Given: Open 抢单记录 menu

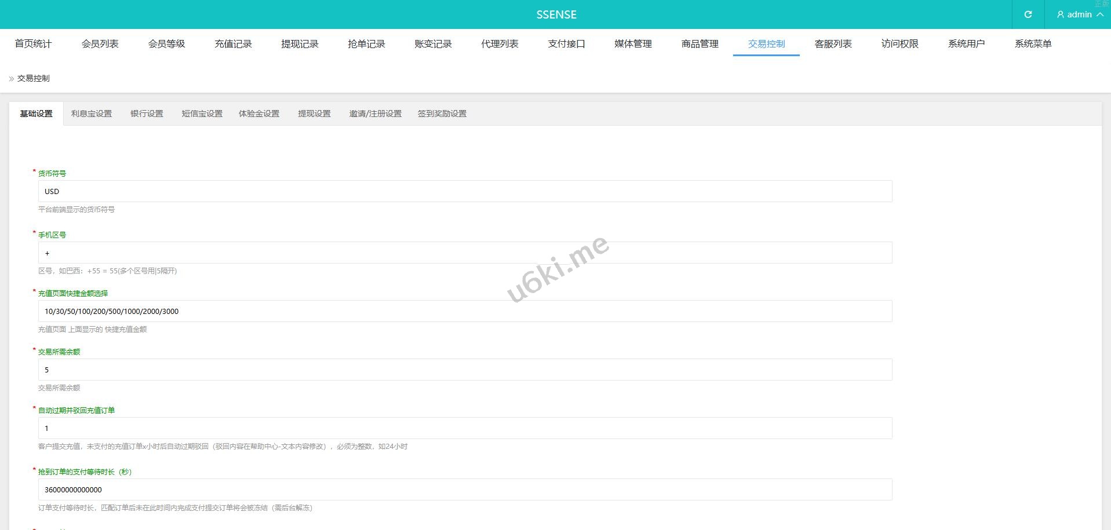Looking at the screenshot, I should coord(366,44).
